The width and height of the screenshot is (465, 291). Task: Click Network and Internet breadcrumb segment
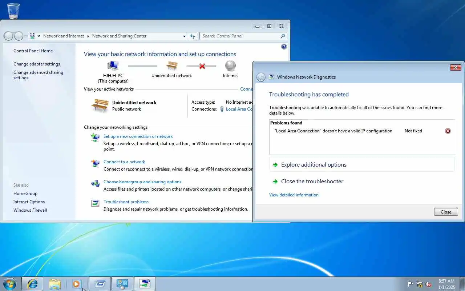click(x=64, y=36)
